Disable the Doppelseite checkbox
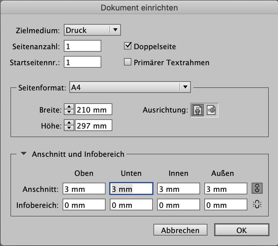Viewport: 278px width, 246px height. 127,46
